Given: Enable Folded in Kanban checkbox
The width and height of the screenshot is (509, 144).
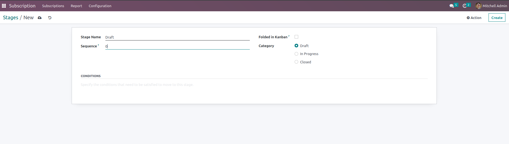Looking at the screenshot, I should pyautogui.click(x=296, y=37).
